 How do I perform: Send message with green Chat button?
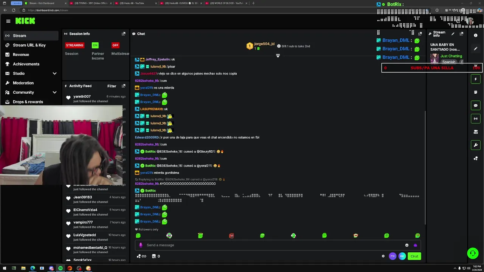pyautogui.click(x=414, y=256)
